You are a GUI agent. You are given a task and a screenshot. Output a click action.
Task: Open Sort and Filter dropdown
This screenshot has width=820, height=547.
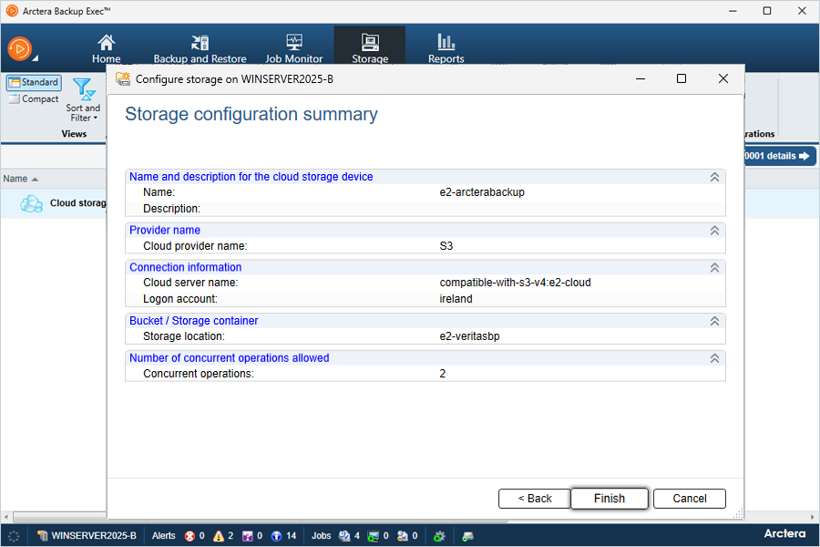tap(83, 101)
